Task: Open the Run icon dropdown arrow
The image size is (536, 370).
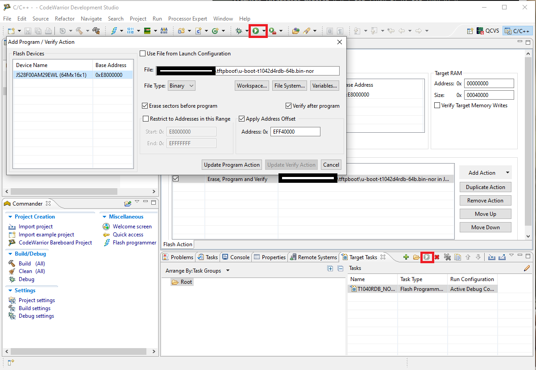Action: click(x=264, y=31)
